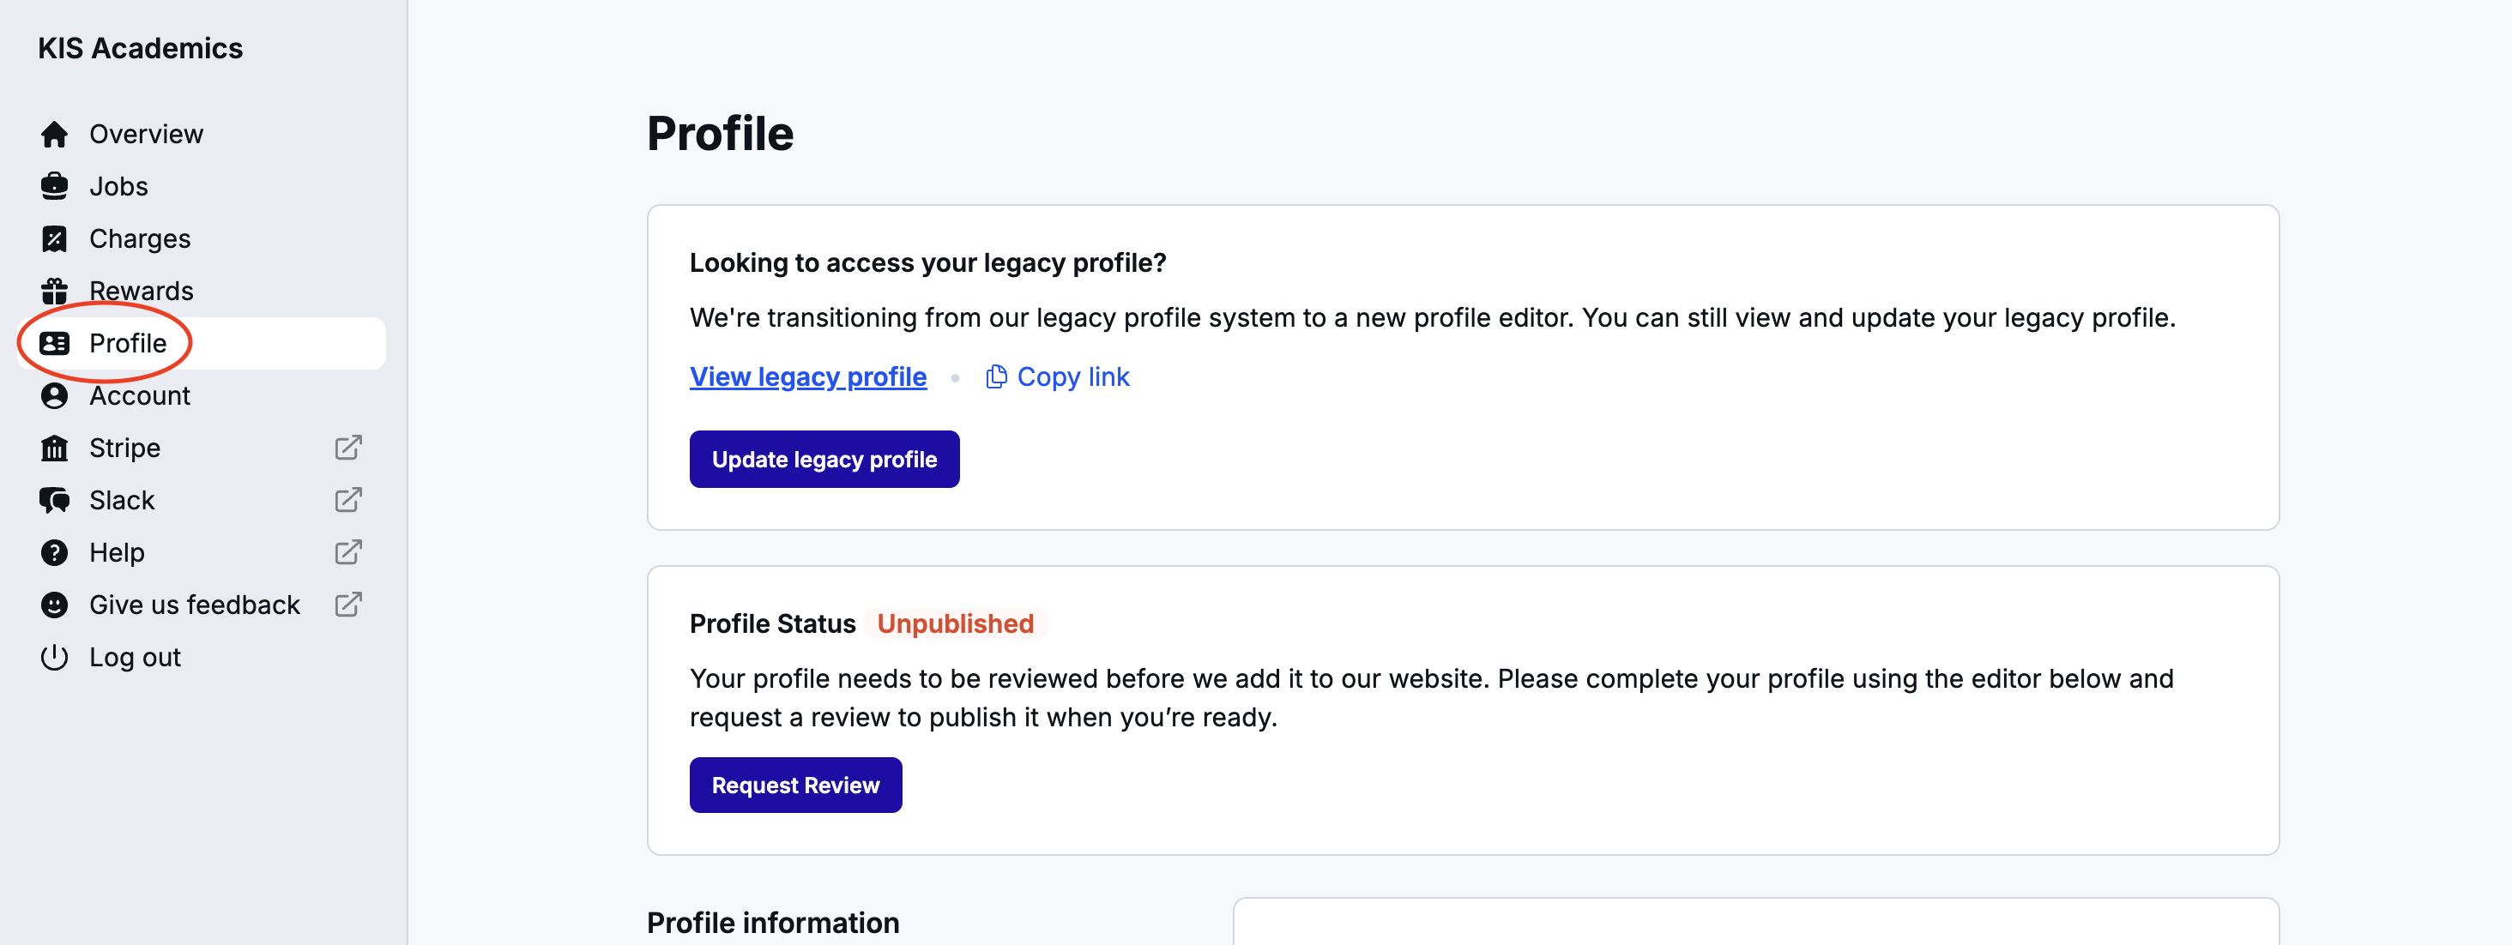Click the Log out power icon
The width and height of the screenshot is (2512, 945).
[x=55, y=657]
